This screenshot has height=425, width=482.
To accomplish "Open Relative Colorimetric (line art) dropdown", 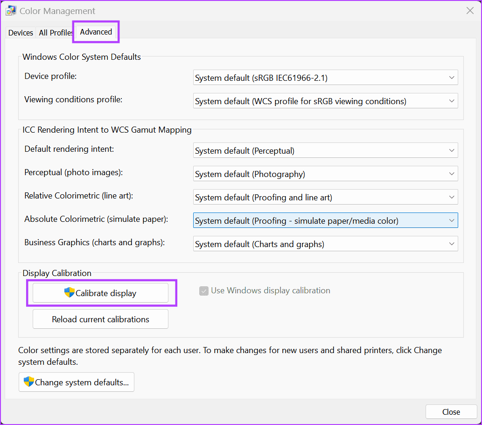I will [325, 197].
